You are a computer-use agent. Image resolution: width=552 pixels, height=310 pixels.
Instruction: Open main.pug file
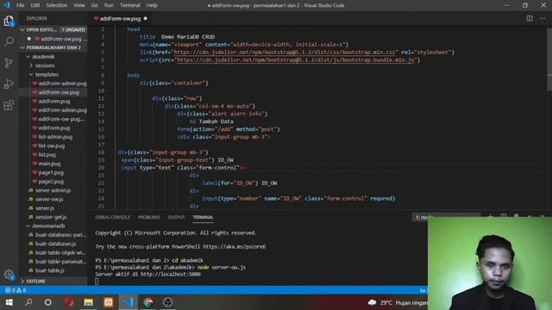click(x=49, y=164)
